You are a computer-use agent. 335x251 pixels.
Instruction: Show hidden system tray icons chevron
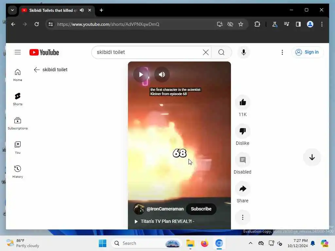pyautogui.click(x=251, y=243)
